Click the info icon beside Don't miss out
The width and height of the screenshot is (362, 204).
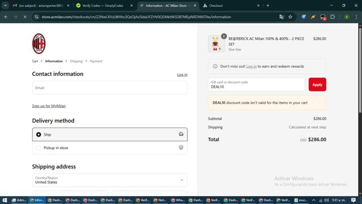215,66
